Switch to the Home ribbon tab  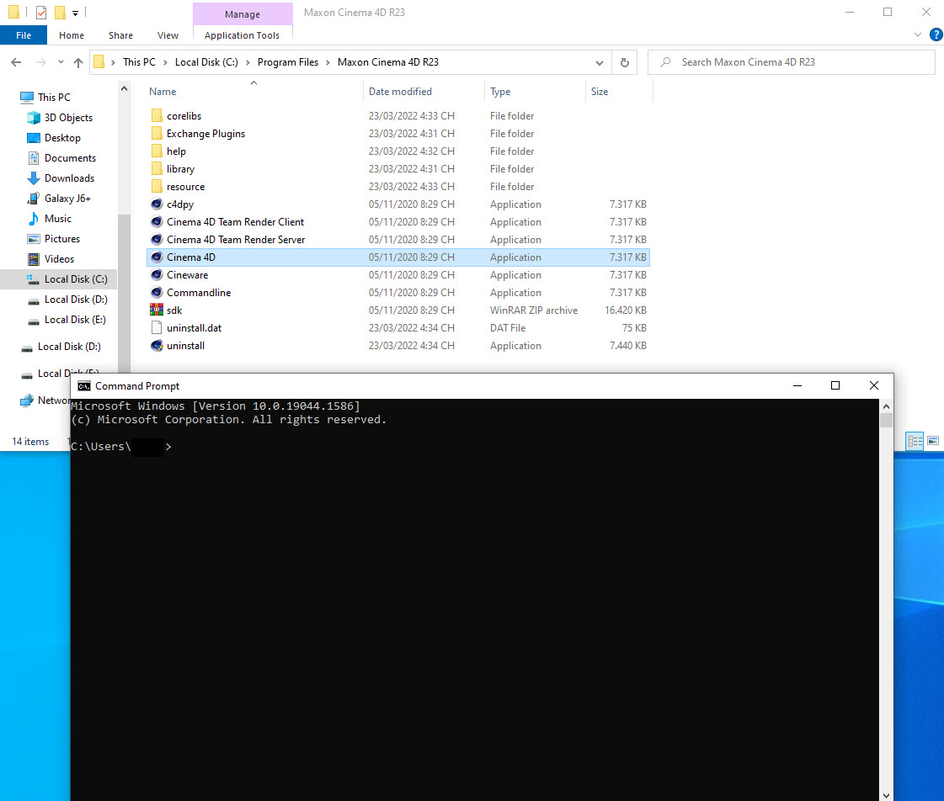(x=71, y=35)
